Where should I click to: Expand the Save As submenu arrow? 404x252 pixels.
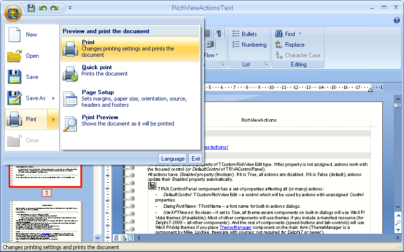[53, 98]
